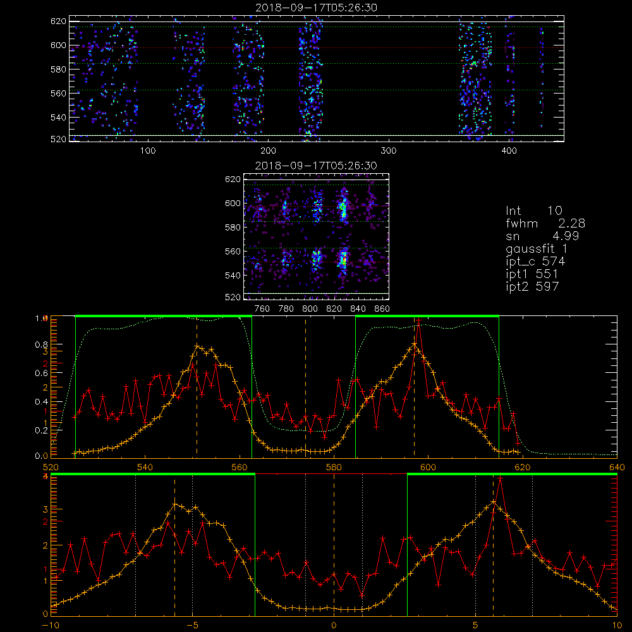Click x-axis label -10 on bottom plot
The image size is (632, 632).
[x=51, y=625]
